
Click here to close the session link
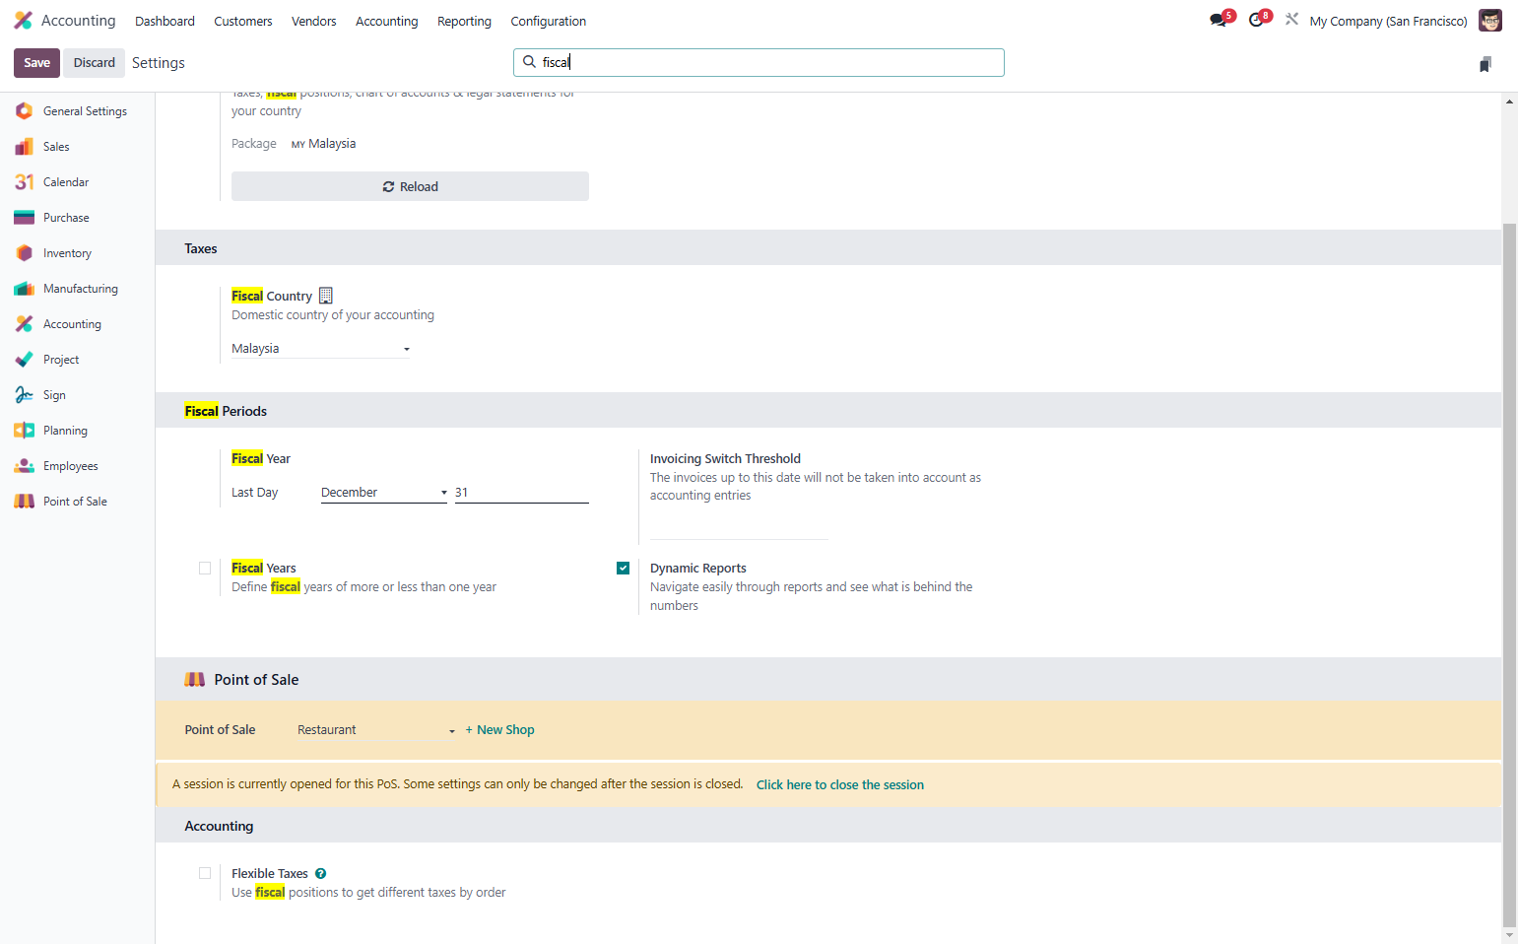[840, 784]
